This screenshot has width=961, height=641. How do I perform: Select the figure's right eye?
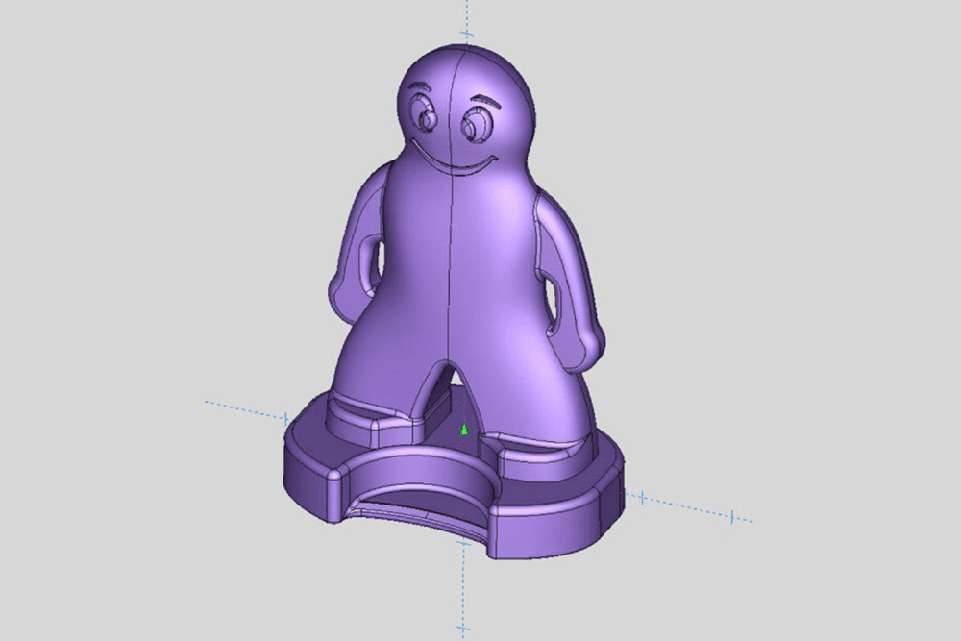tap(476, 126)
